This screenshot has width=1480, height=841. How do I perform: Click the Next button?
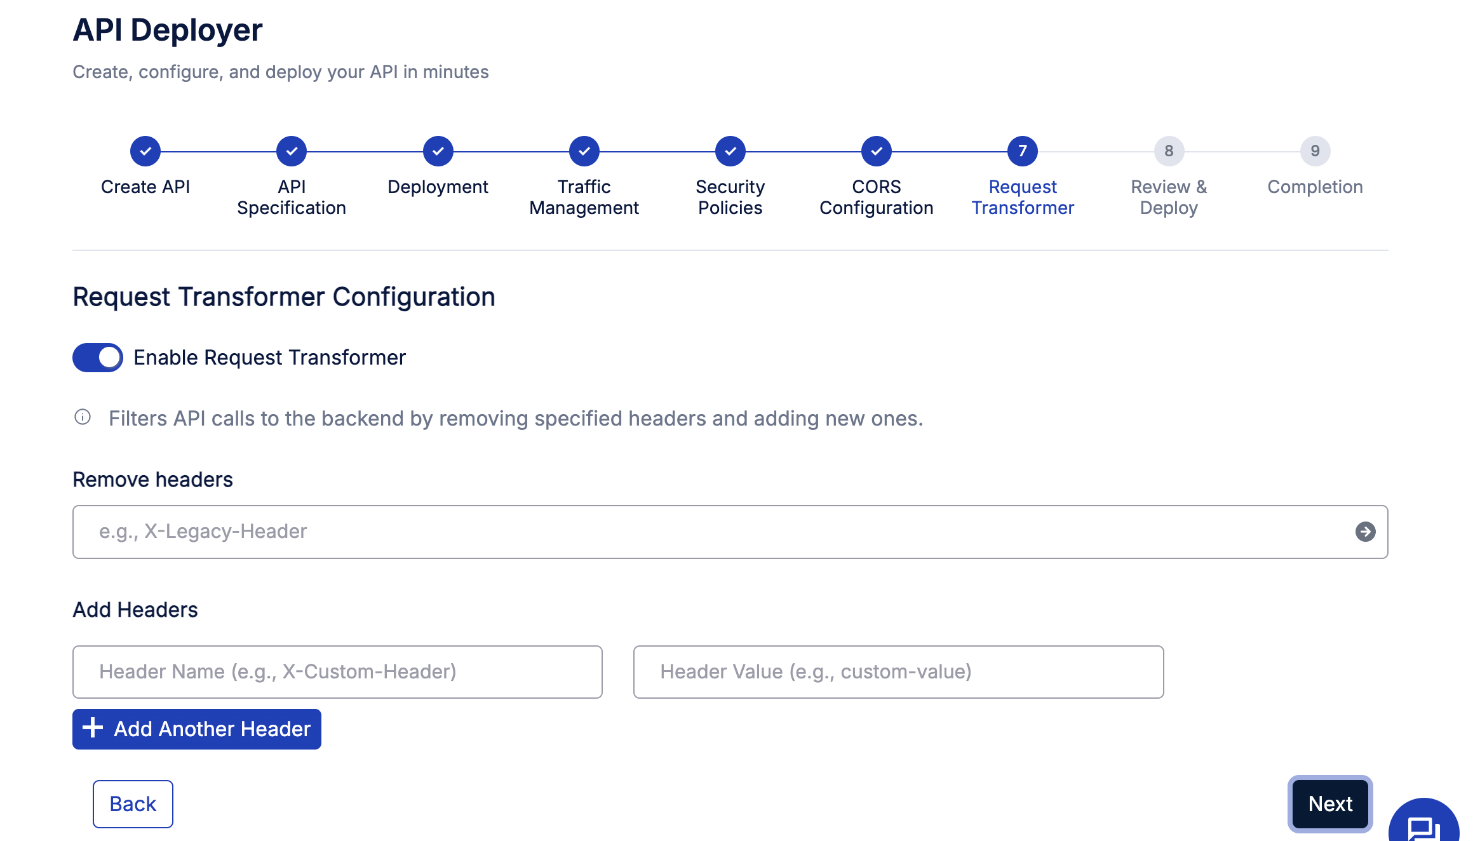(x=1330, y=804)
